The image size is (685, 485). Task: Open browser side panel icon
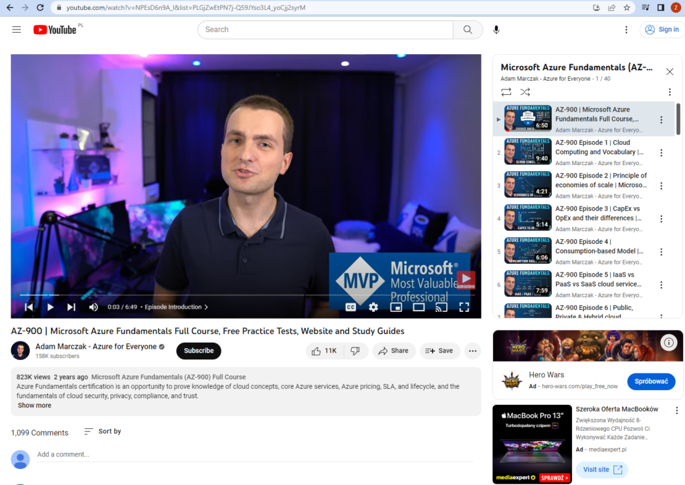tap(660, 7)
